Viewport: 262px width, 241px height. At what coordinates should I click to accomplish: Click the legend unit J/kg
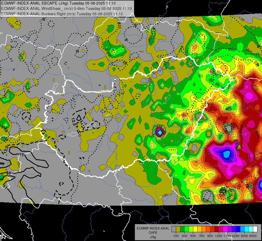click(153, 237)
